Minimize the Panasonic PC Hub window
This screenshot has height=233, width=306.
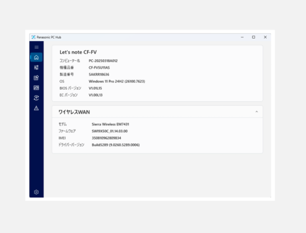(242, 37)
